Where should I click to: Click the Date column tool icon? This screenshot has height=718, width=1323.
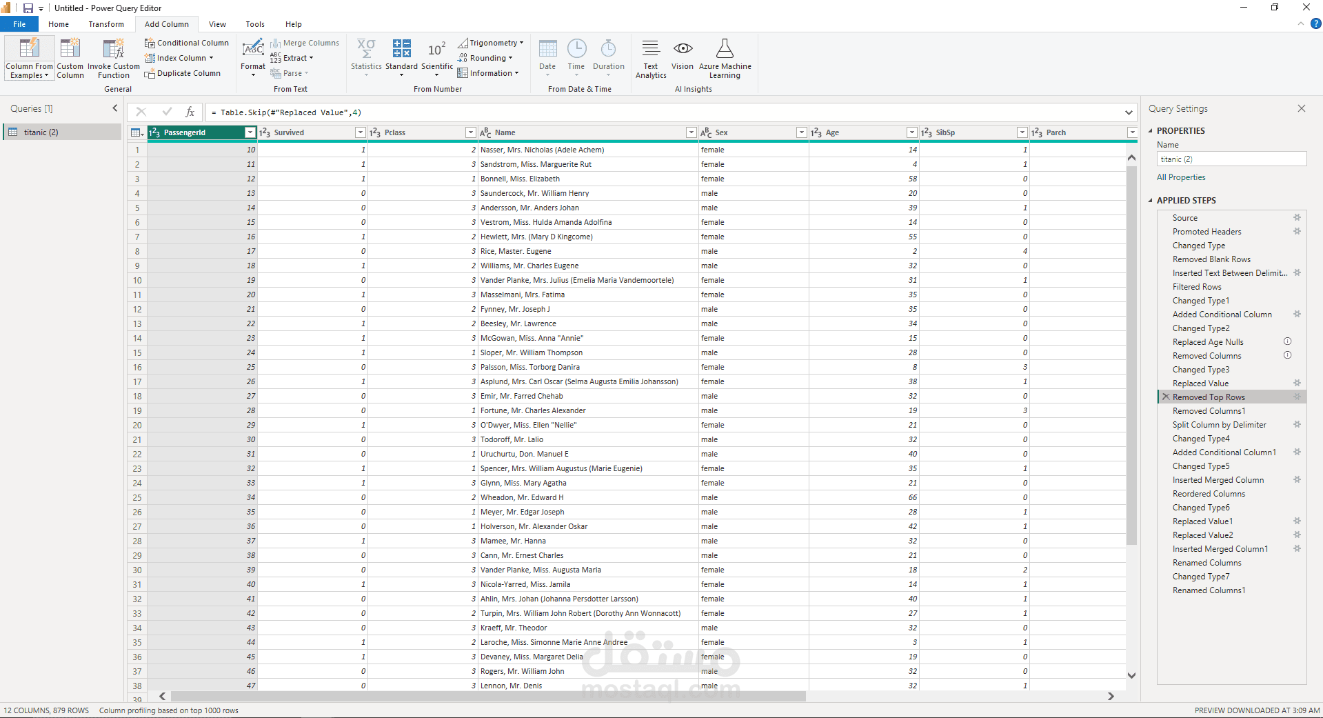547,49
